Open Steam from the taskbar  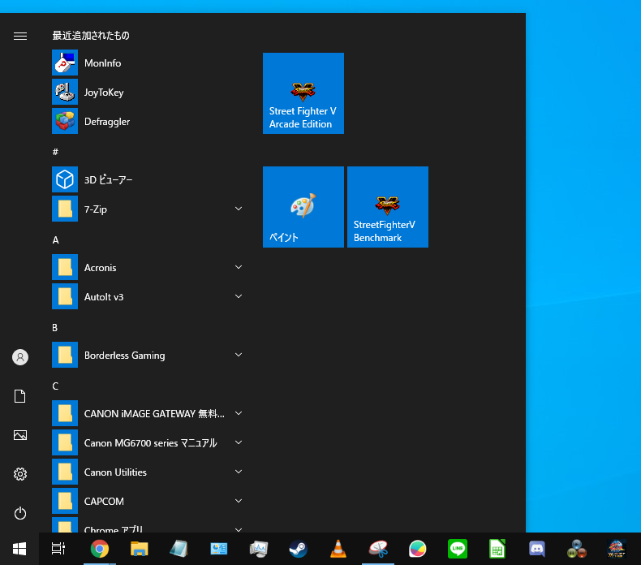299,549
